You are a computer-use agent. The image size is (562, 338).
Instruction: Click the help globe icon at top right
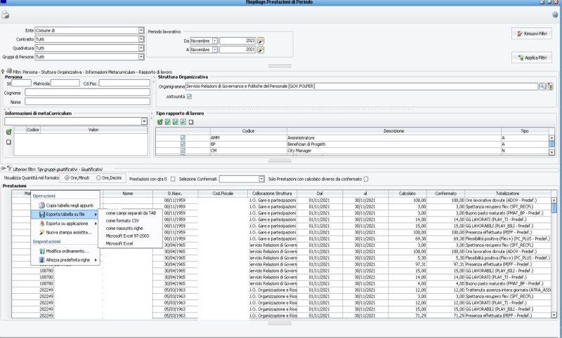555,13
